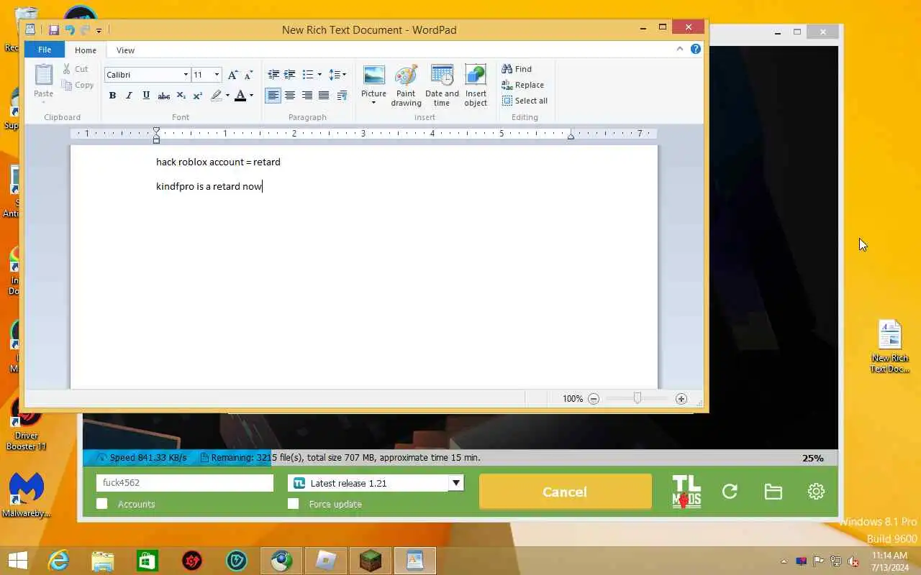
Task: Toggle Underline formatting
Action: click(146, 96)
